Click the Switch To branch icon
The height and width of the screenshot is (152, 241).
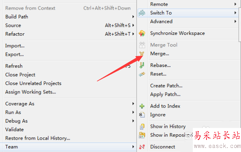coord(142,13)
